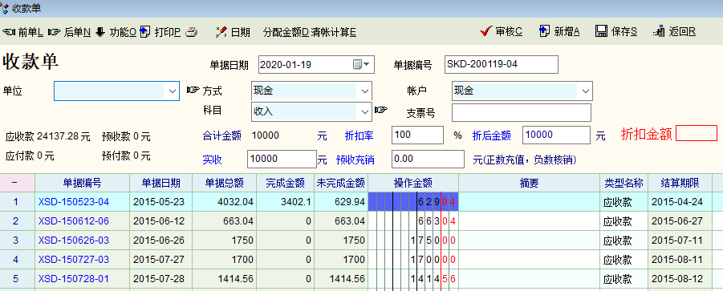The width and height of the screenshot is (723, 291).
Task: Return to the previous screen via 返回R
Action: pos(675,32)
